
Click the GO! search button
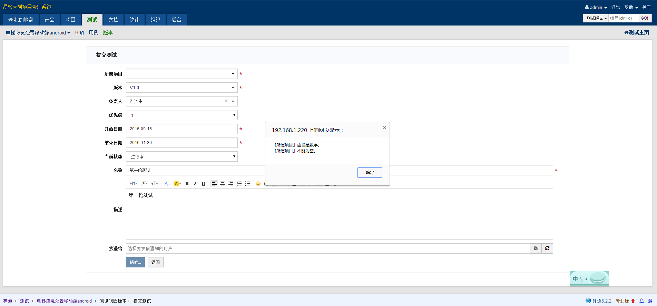click(645, 18)
